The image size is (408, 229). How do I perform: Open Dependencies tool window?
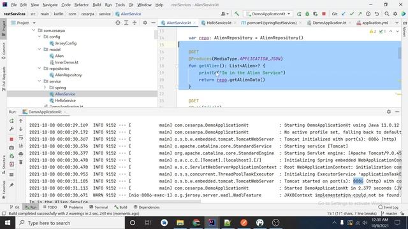coord(147,207)
